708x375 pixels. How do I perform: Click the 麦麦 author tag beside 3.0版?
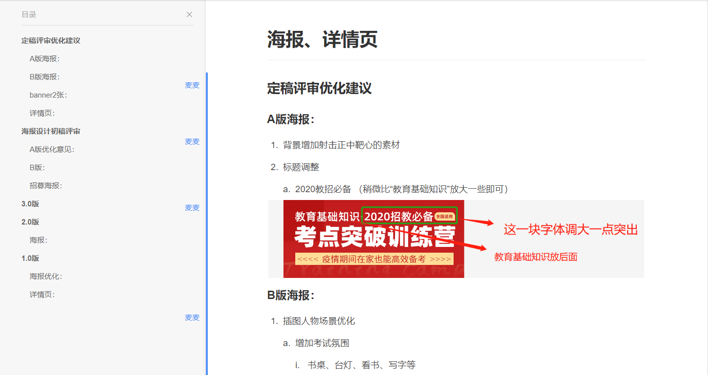pyautogui.click(x=192, y=208)
